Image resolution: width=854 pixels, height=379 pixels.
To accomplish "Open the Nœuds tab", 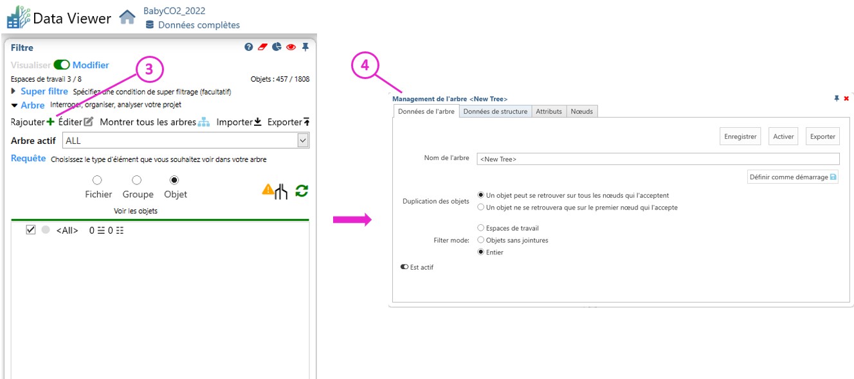I will pyautogui.click(x=582, y=111).
